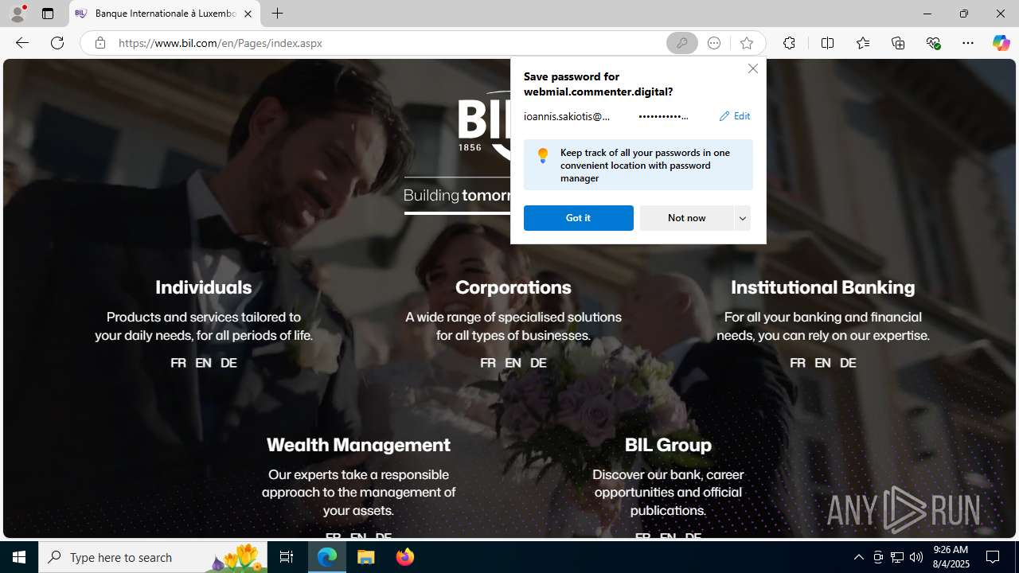
Task: Open Browser essentials
Action: point(933,43)
